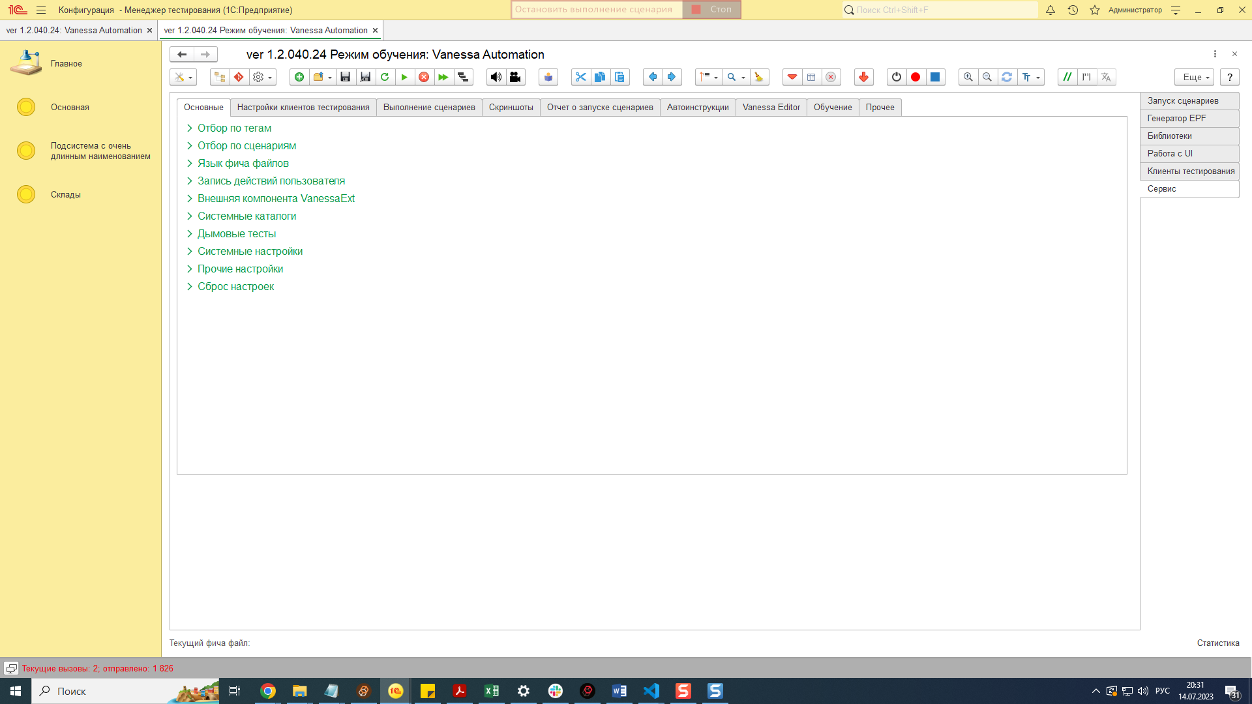This screenshot has width=1252, height=704.
Task: Open the Еще dropdown menu
Action: 1195,77
